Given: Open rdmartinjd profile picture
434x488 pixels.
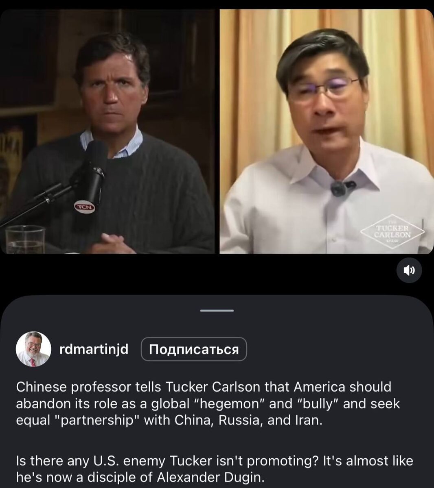Looking at the screenshot, I should point(33,349).
